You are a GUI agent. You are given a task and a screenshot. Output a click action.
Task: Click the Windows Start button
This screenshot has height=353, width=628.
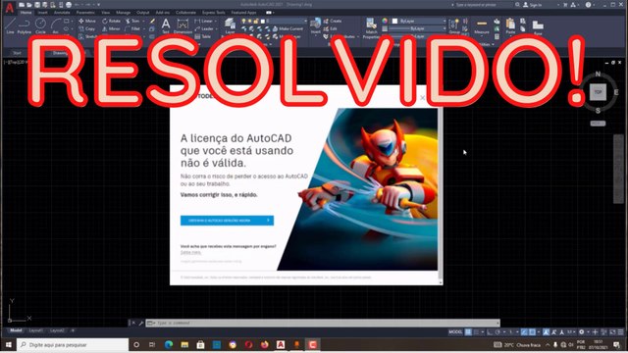[x=9, y=344]
